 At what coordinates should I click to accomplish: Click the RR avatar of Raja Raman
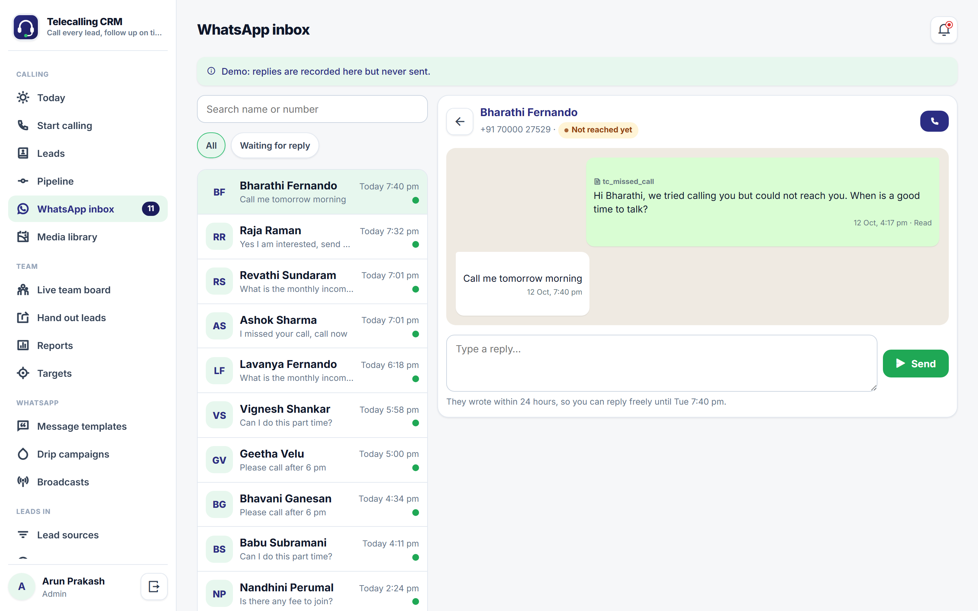(x=219, y=237)
